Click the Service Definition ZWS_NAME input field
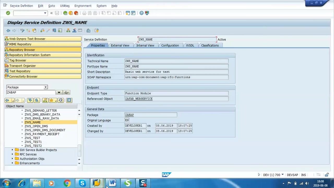The height and width of the screenshot is (188, 334). tap(177, 39)
